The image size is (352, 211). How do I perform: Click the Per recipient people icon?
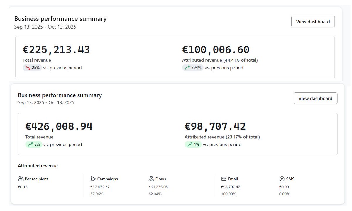pyautogui.click(x=21, y=179)
